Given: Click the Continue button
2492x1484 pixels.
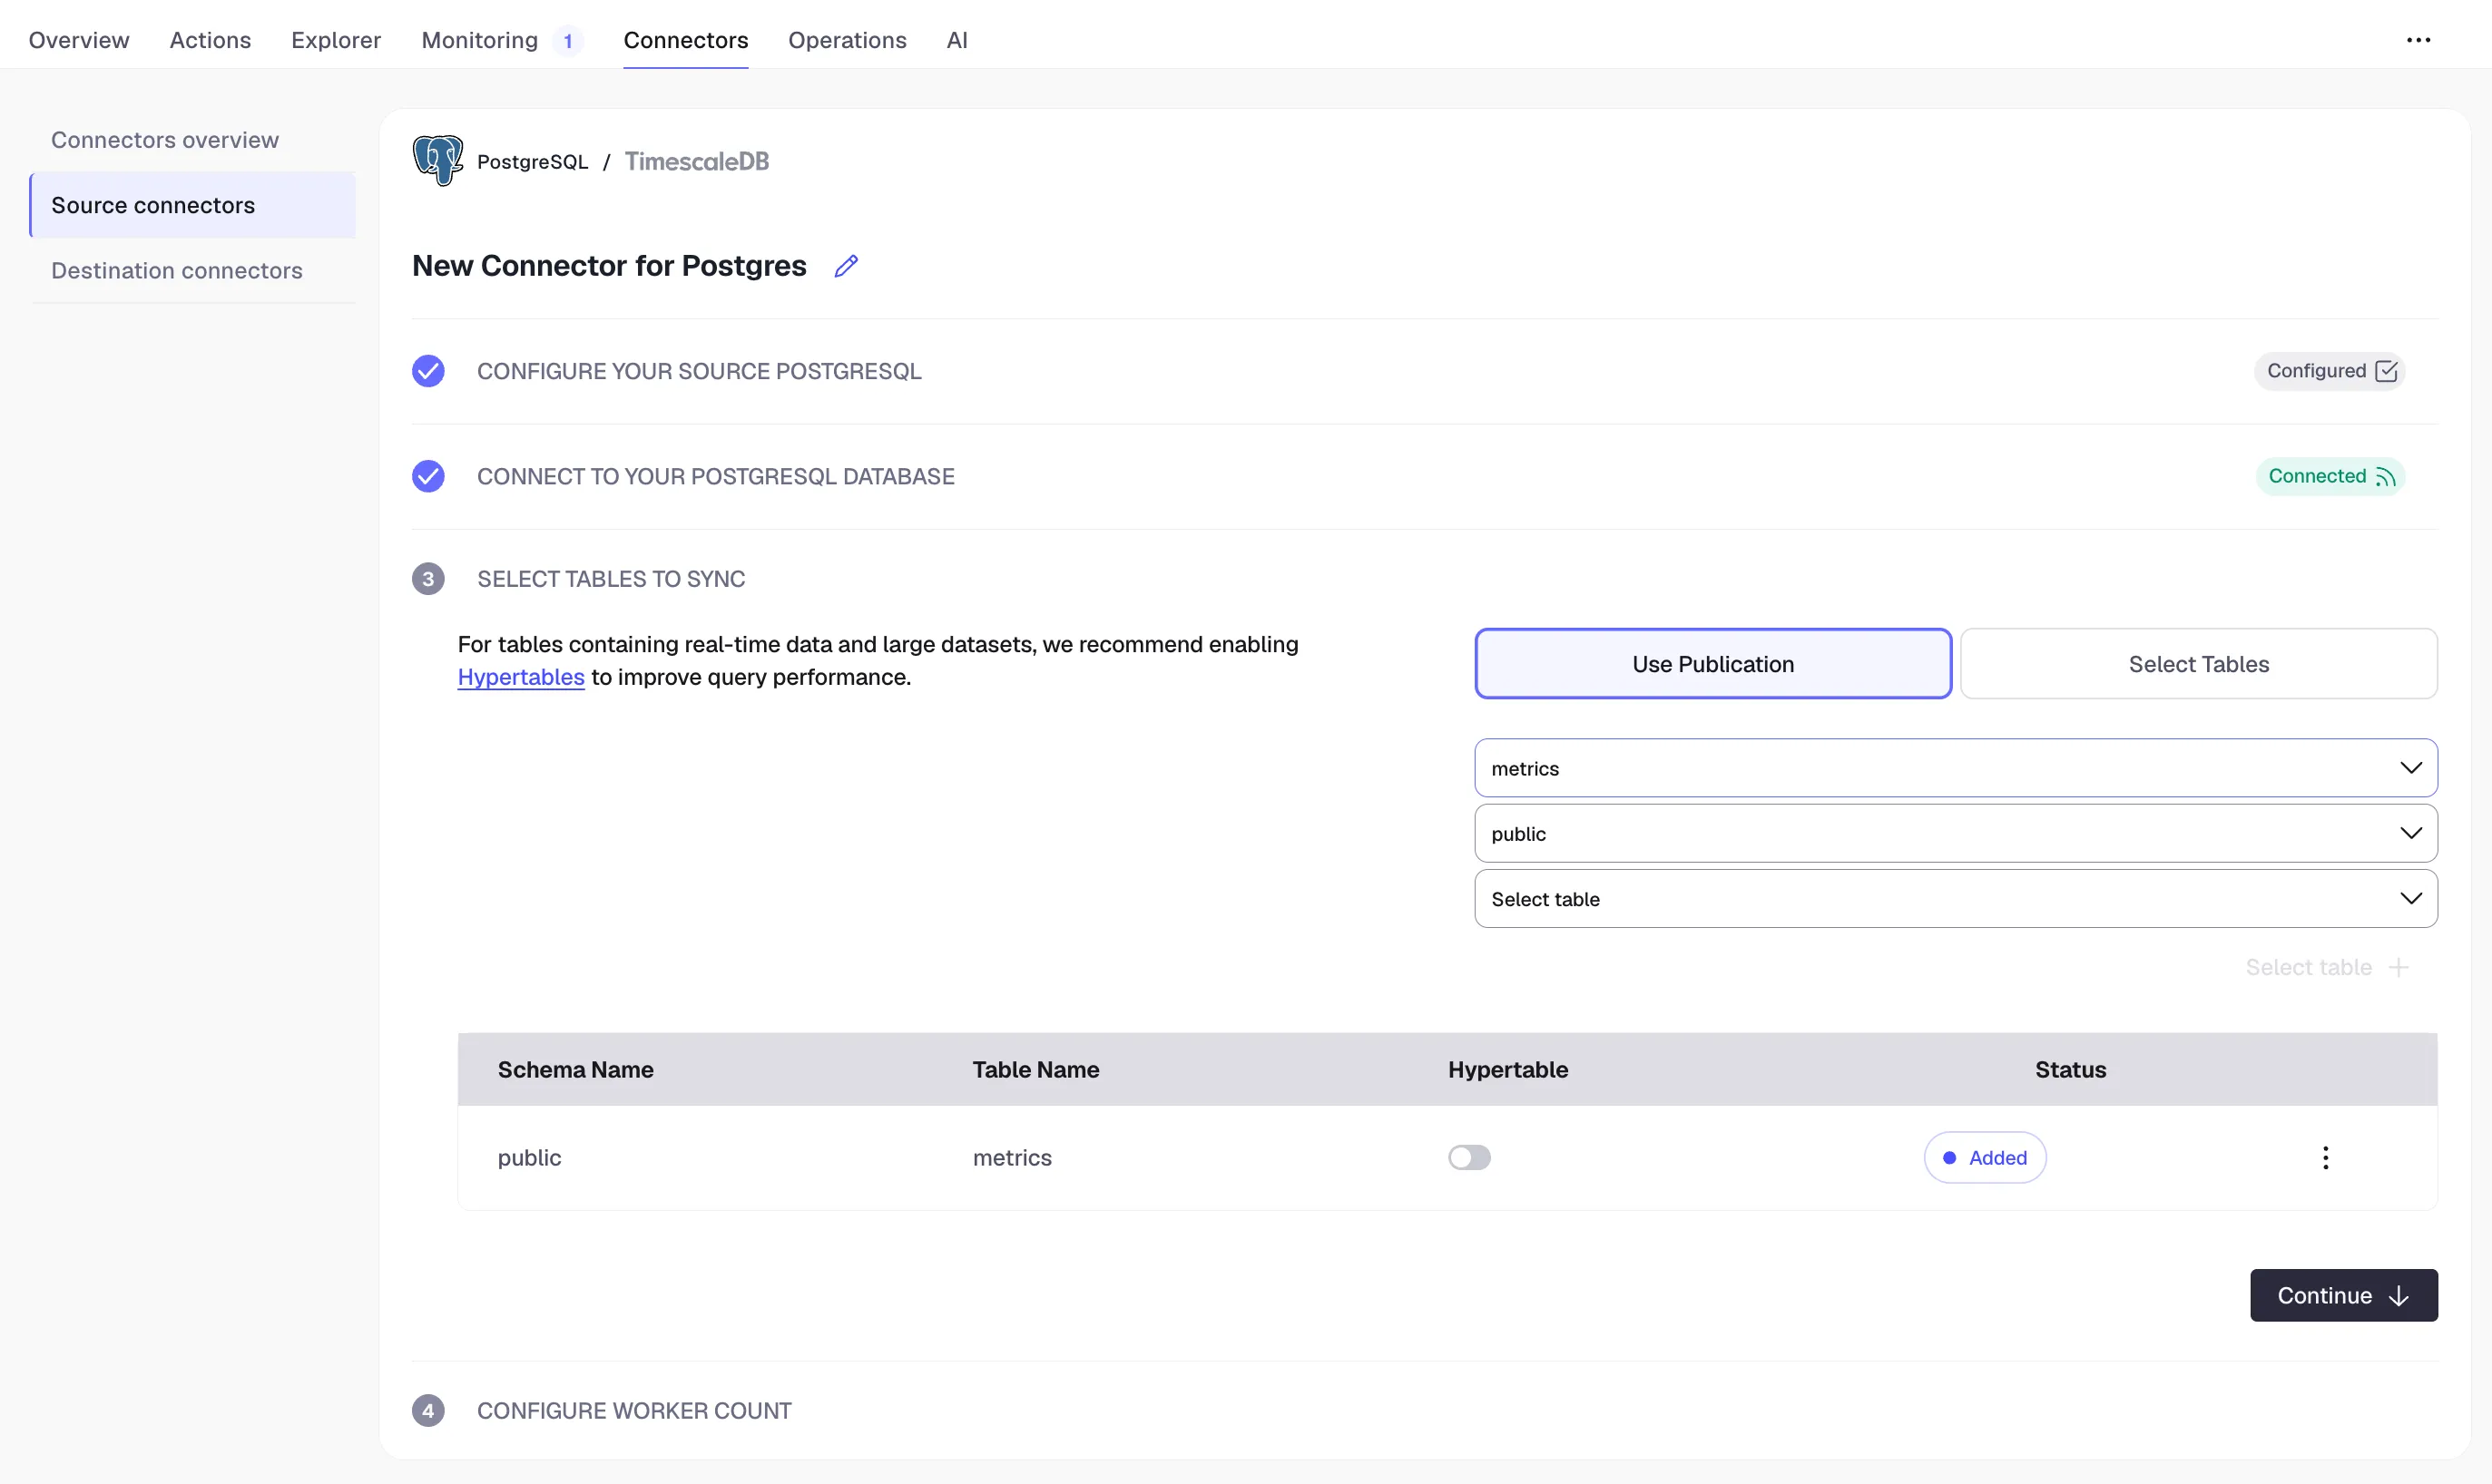Looking at the screenshot, I should point(2343,1295).
